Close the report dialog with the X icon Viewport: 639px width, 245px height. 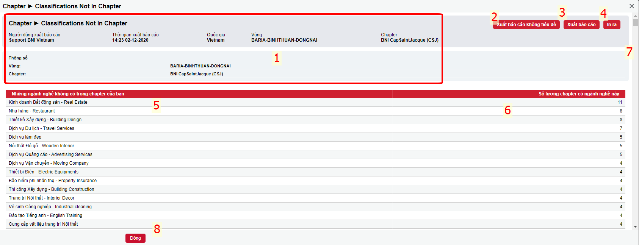pyautogui.click(x=631, y=6)
